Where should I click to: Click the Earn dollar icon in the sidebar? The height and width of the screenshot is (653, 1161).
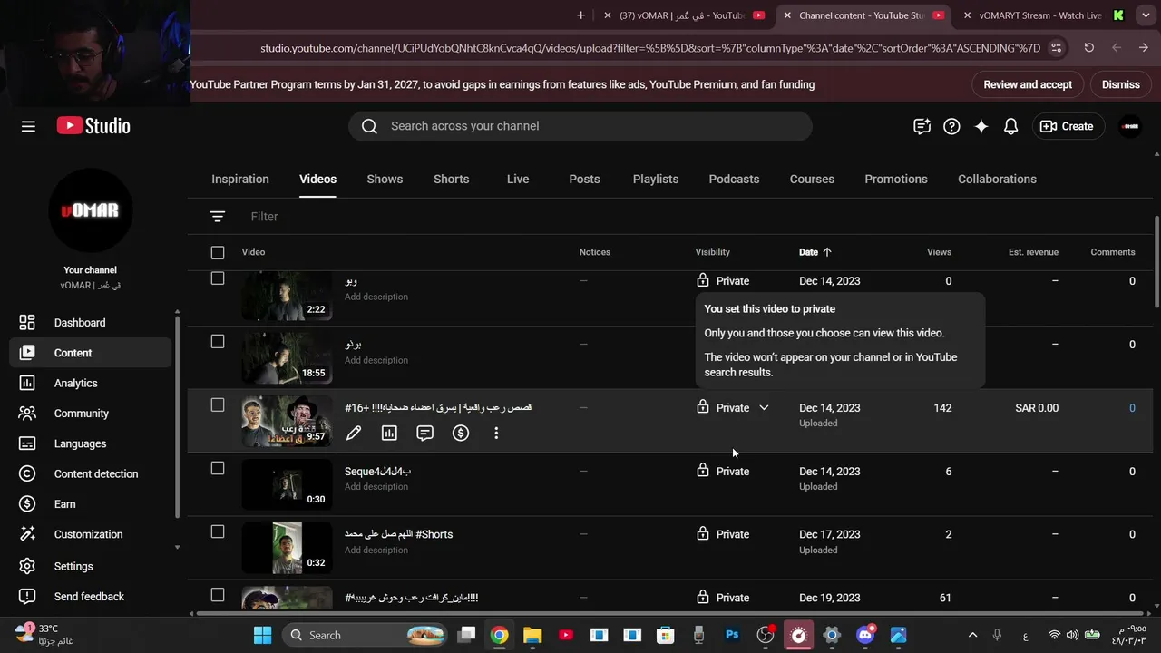click(27, 504)
